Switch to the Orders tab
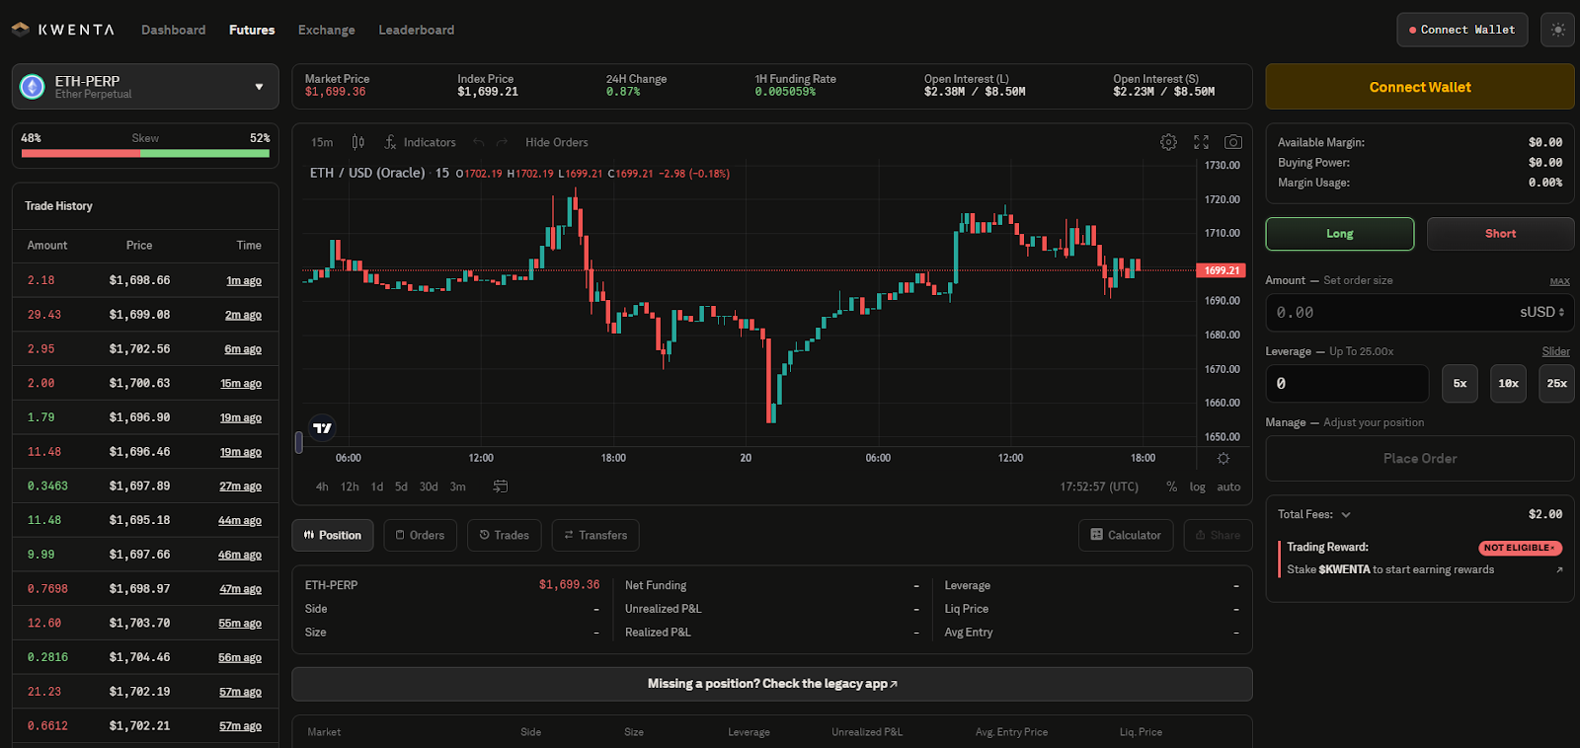This screenshot has width=1580, height=748. (421, 535)
